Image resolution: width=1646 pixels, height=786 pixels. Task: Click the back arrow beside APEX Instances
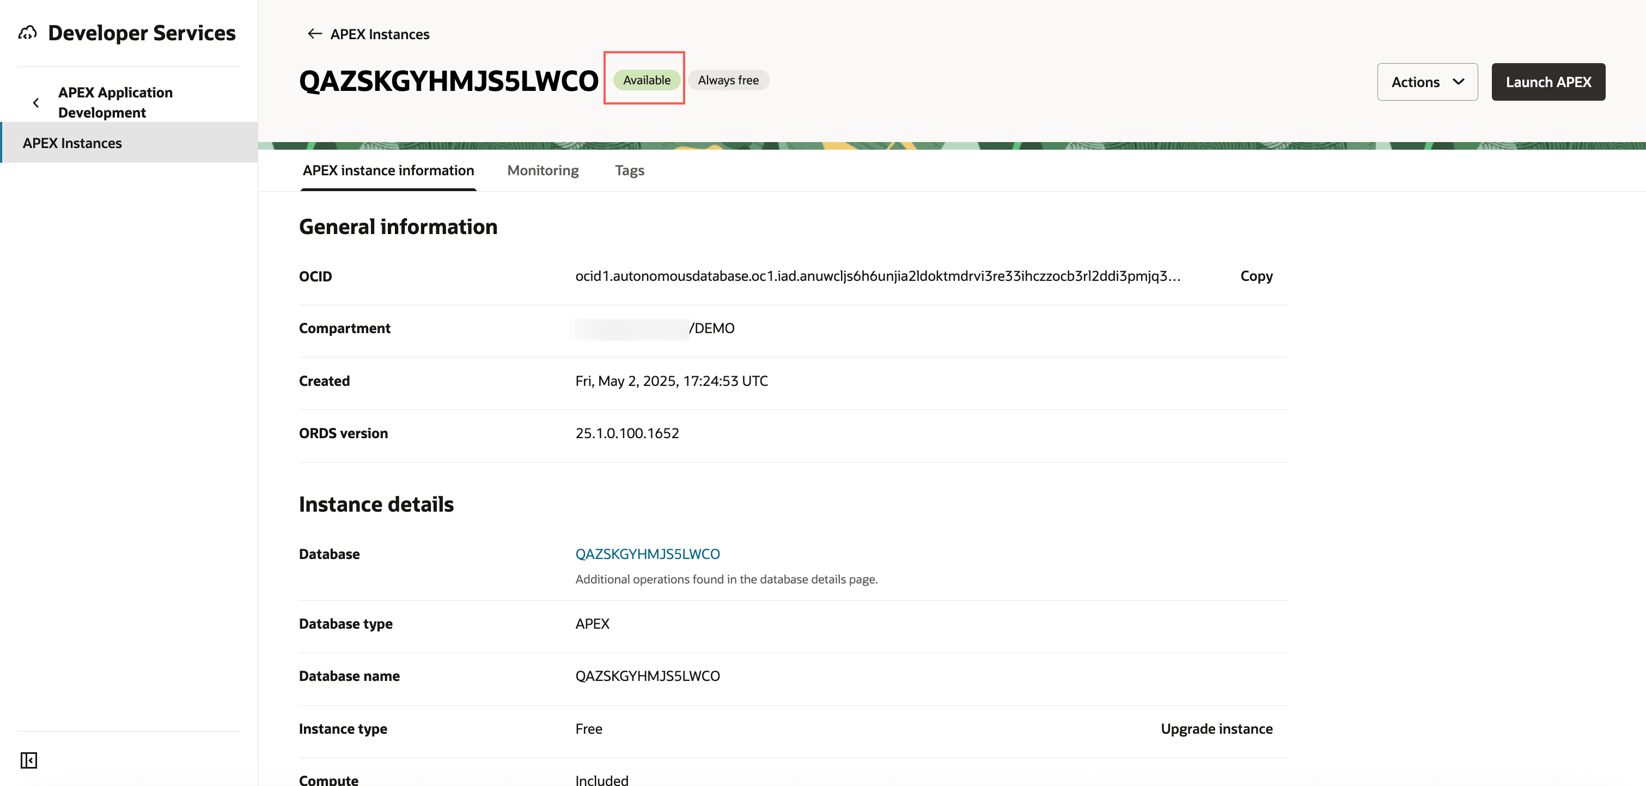tap(314, 34)
